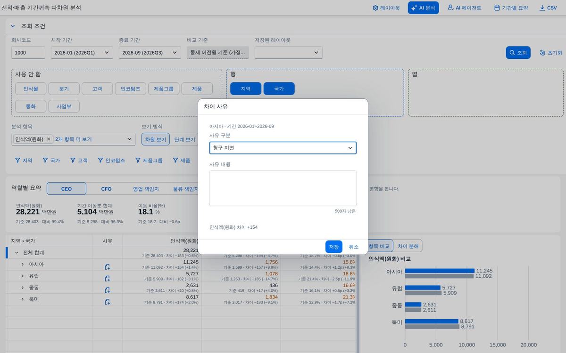This screenshot has width=566, height=353.
Task: Open the 시작 기간 dropdown
Action: pyautogui.click(x=82, y=53)
